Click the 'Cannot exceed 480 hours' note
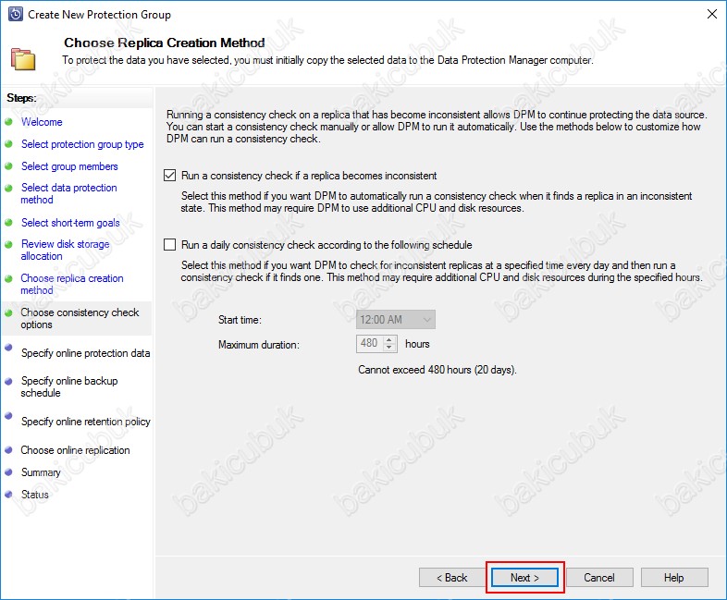Viewport: 727px width, 600px height. coord(437,370)
